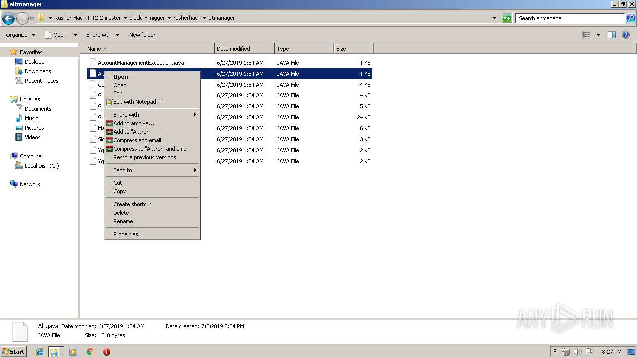Click the Open toolbar button
This screenshot has height=358, width=637.
point(56,35)
